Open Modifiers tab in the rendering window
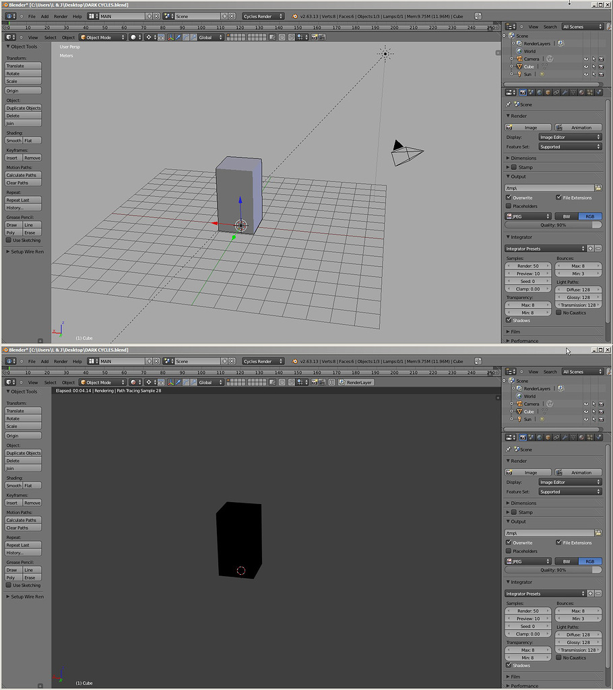 [x=564, y=437]
